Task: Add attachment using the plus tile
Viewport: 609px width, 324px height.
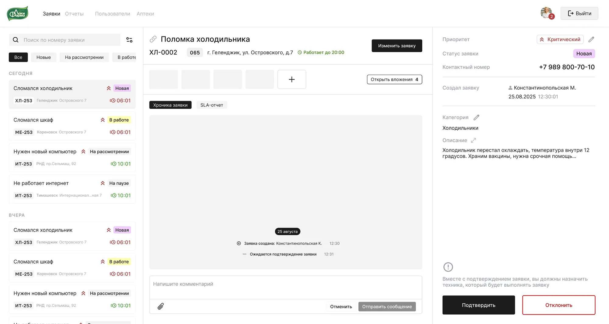Action: coord(291,79)
